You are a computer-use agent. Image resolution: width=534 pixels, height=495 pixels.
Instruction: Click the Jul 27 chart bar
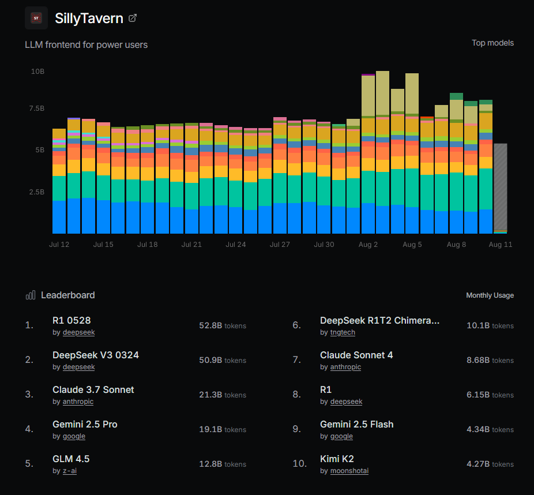280,175
